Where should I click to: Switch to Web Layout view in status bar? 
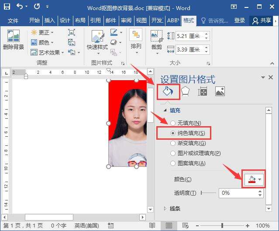(x=186, y=226)
